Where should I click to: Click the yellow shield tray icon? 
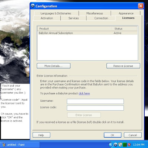120,145
